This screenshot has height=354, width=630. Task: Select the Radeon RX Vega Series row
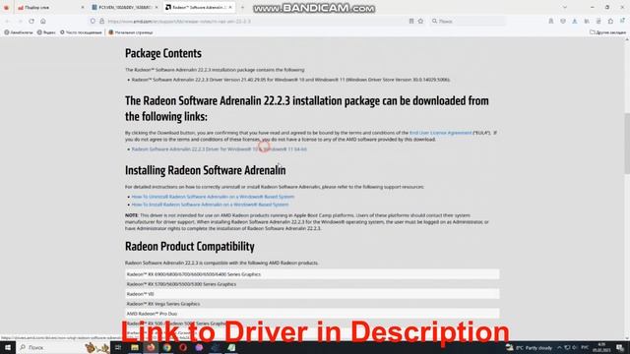tap(312, 304)
